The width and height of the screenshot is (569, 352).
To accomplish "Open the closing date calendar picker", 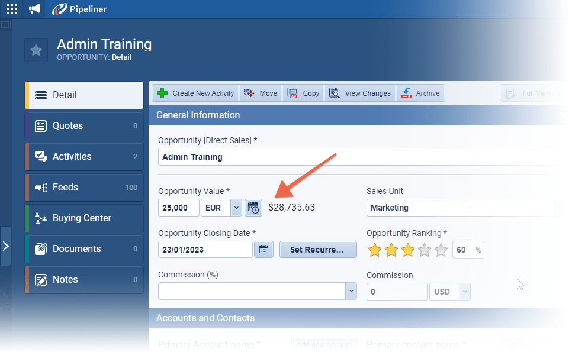I will tap(263, 250).
